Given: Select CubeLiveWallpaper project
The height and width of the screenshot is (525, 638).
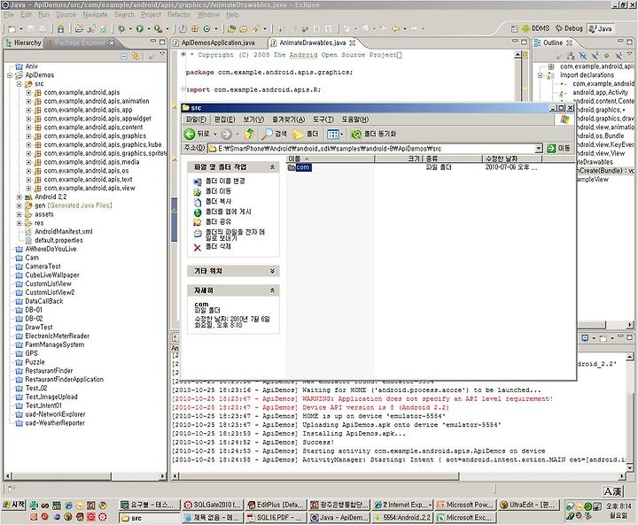Looking at the screenshot, I should click(48, 275).
